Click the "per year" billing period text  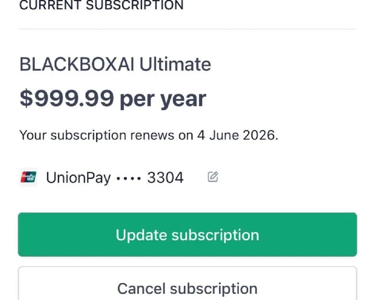point(163,99)
